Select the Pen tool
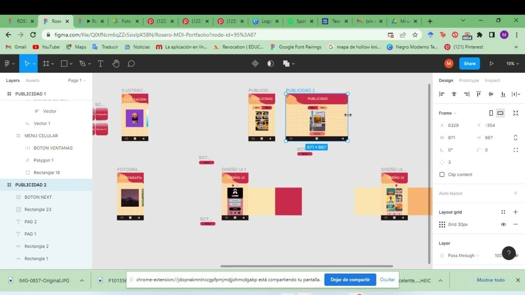 coord(82,64)
